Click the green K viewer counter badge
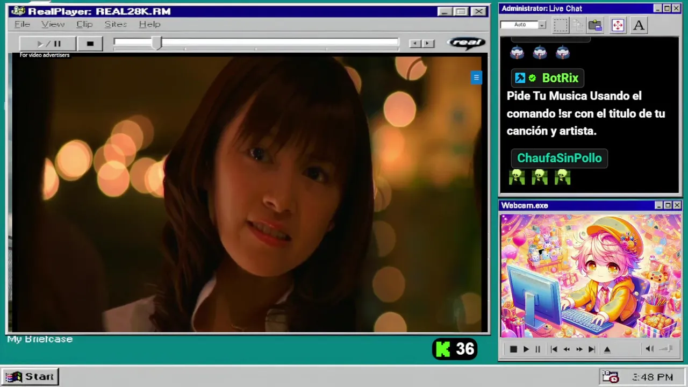The width and height of the screenshot is (688, 387). (455, 349)
